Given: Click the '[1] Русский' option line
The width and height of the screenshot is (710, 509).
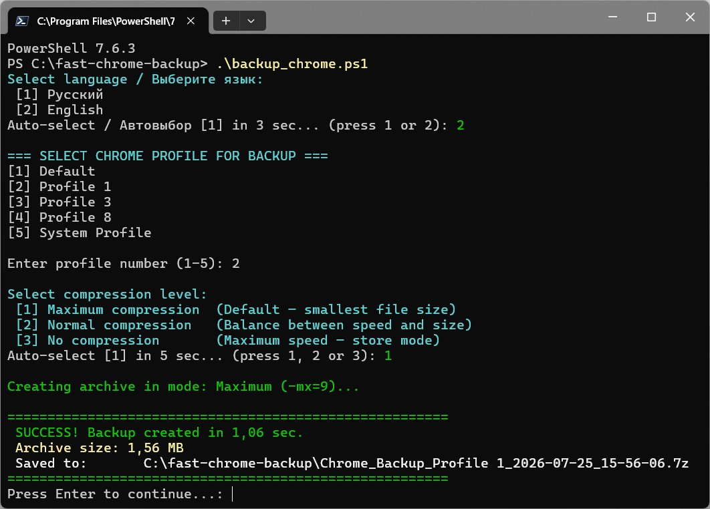Looking at the screenshot, I should tap(60, 95).
